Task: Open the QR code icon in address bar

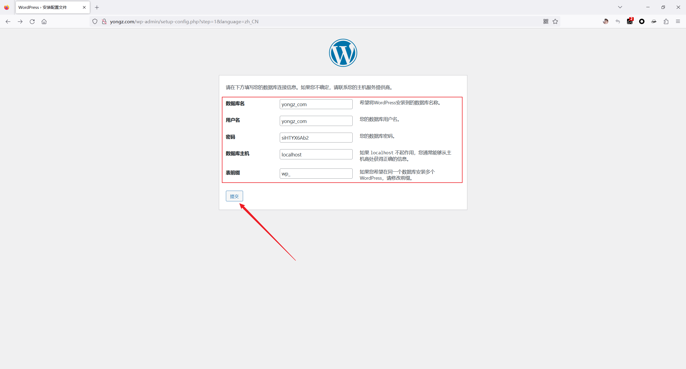Action: [546, 22]
